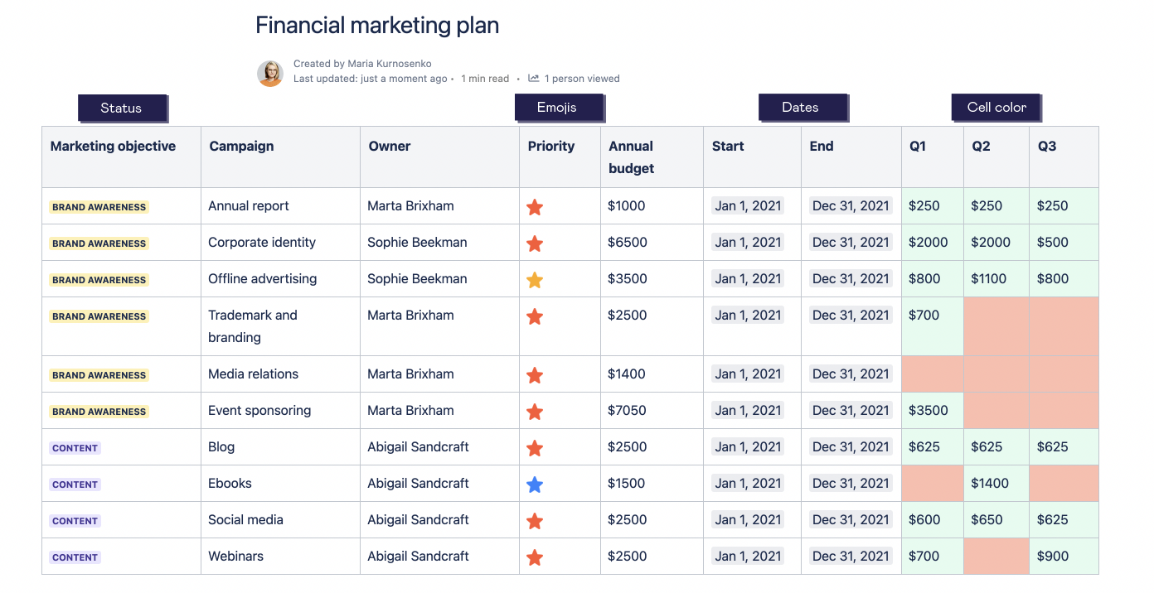This screenshot has width=1154, height=593.
Task: Open the Dec 31, 2021 end date for Annual report
Action: click(851, 205)
